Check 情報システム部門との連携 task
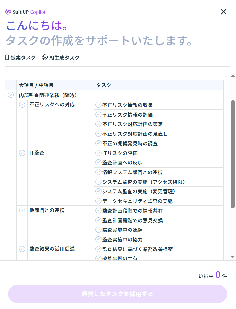Viewport: 236px width, 309px height. tap(98, 172)
